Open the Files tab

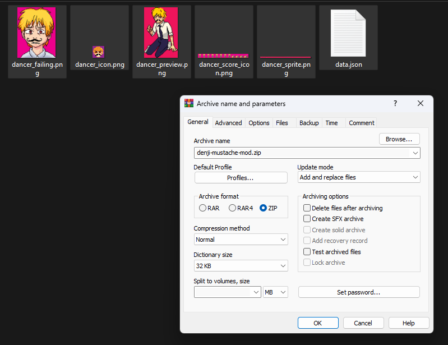pos(282,123)
